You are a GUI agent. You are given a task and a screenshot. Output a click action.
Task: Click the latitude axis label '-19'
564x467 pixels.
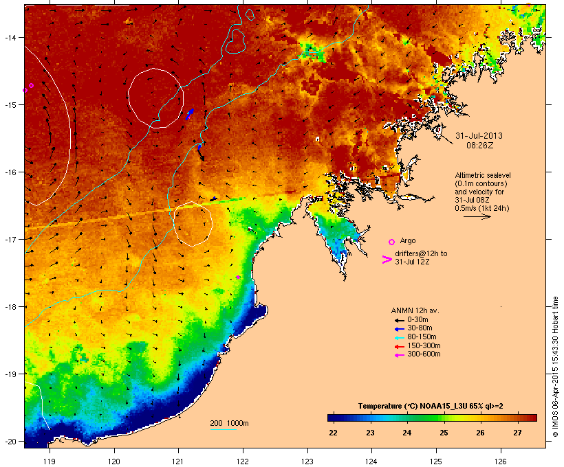pyautogui.click(x=10, y=374)
